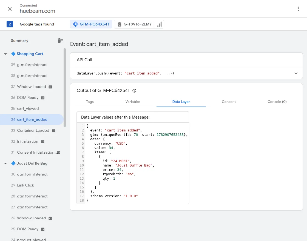Open event 26 Window Loaded
This screenshot has width=307, height=241.
coord(32,218)
